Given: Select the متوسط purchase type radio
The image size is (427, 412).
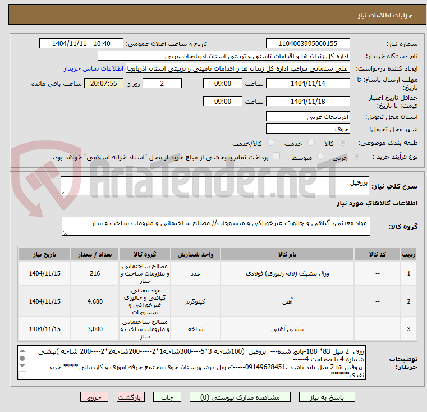Looking at the screenshot, I should 320,157.
